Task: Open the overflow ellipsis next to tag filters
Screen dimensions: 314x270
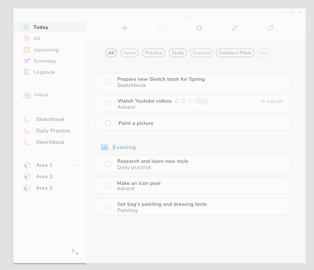Action: [x=263, y=53]
